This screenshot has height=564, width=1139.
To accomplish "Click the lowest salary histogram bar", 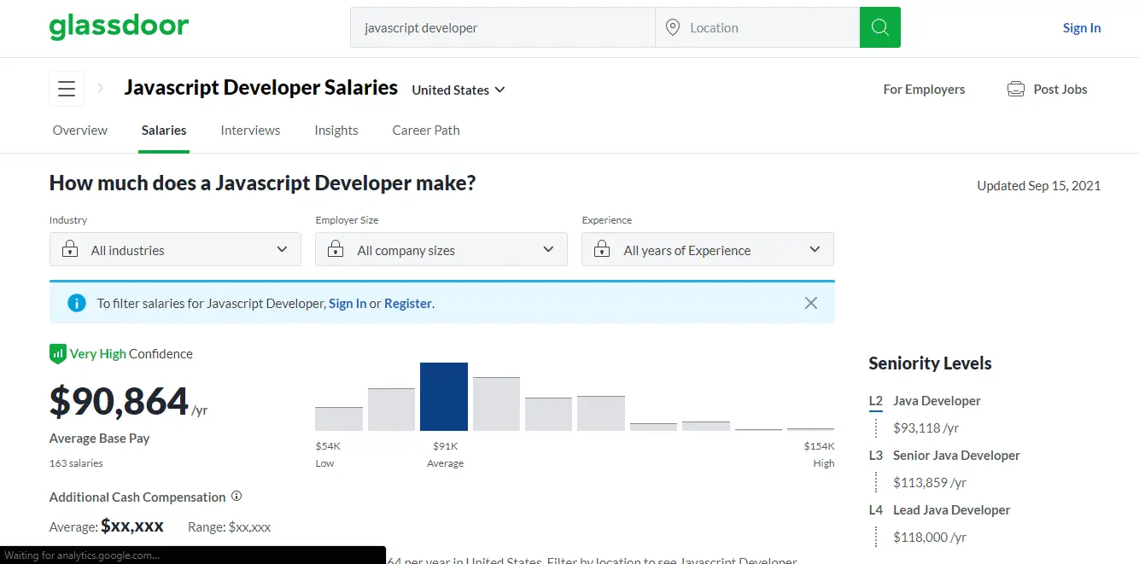I will click(339, 419).
